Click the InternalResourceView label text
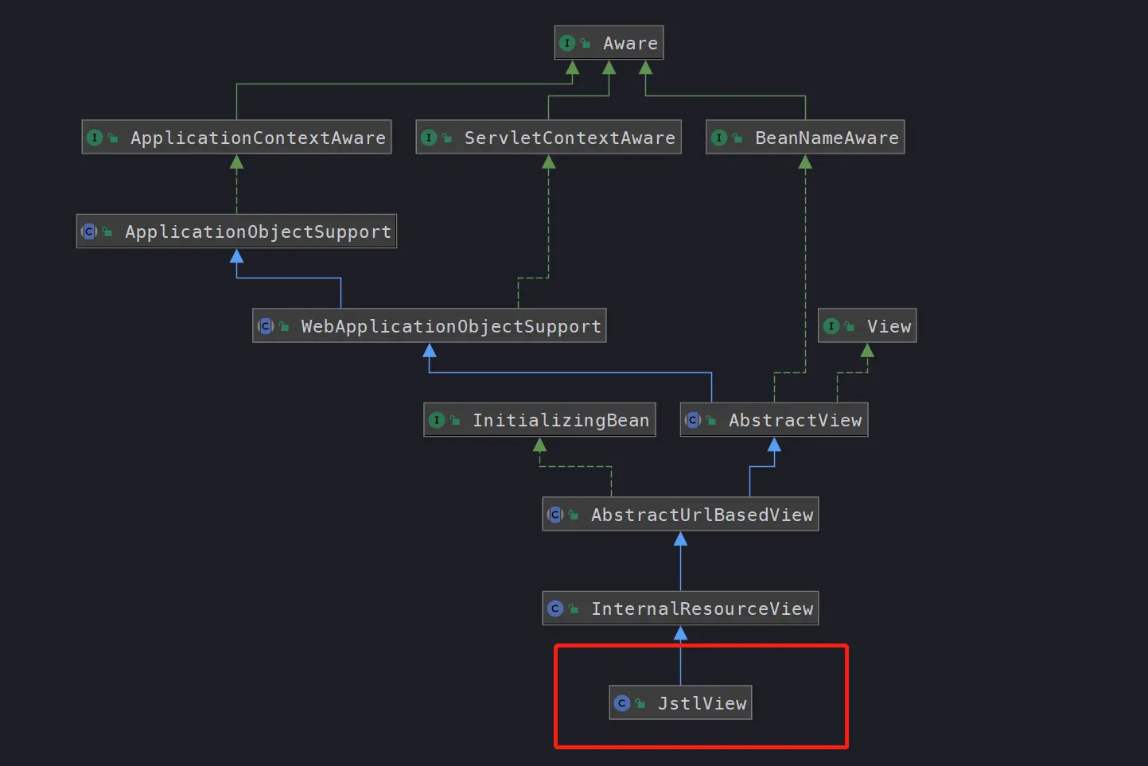This screenshot has height=766, width=1148. pos(700,609)
